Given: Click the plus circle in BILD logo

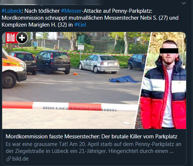Looking at the screenshot, I should point(22,38).
